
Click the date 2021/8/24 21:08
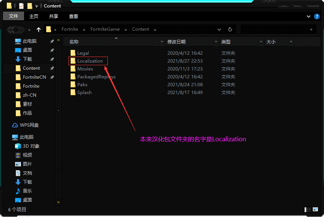[185, 85]
